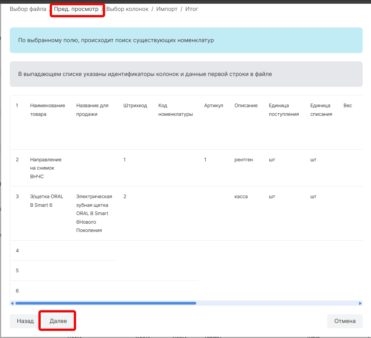Click the Описание column header
This screenshot has width=371, height=338.
coord(246,106)
